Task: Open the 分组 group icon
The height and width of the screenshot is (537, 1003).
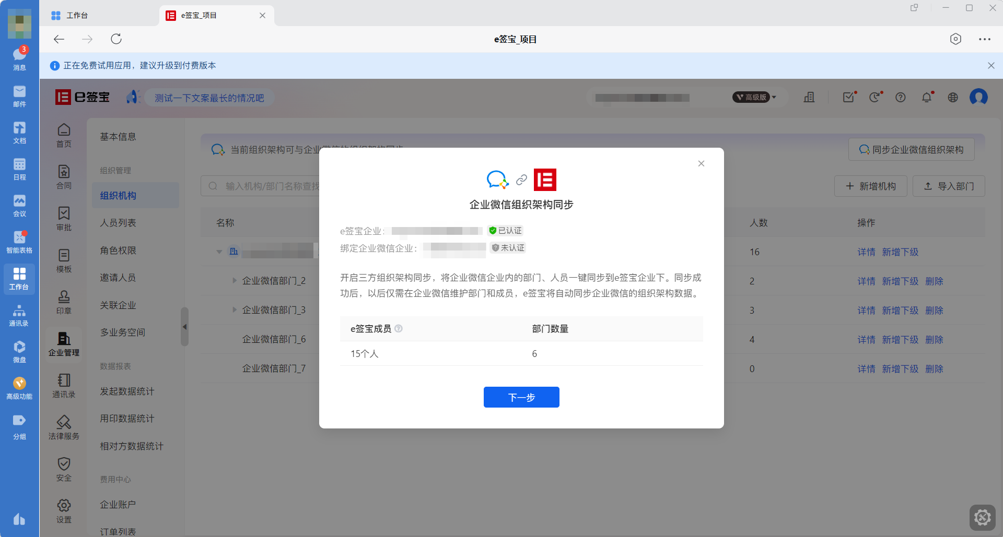Action: (19, 426)
